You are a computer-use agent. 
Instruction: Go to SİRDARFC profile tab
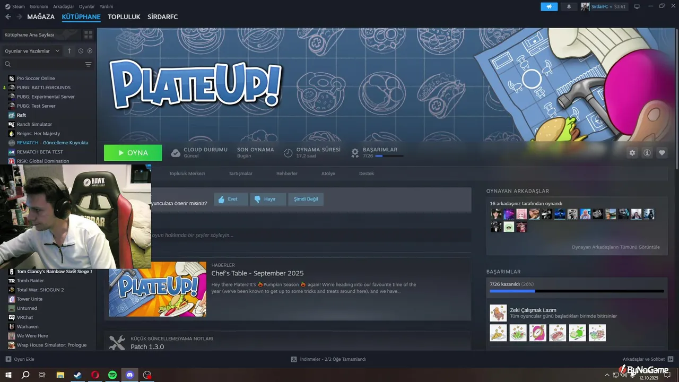tap(162, 17)
